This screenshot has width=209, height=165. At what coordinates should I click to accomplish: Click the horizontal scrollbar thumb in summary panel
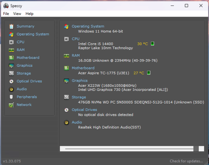tap(129, 149)
